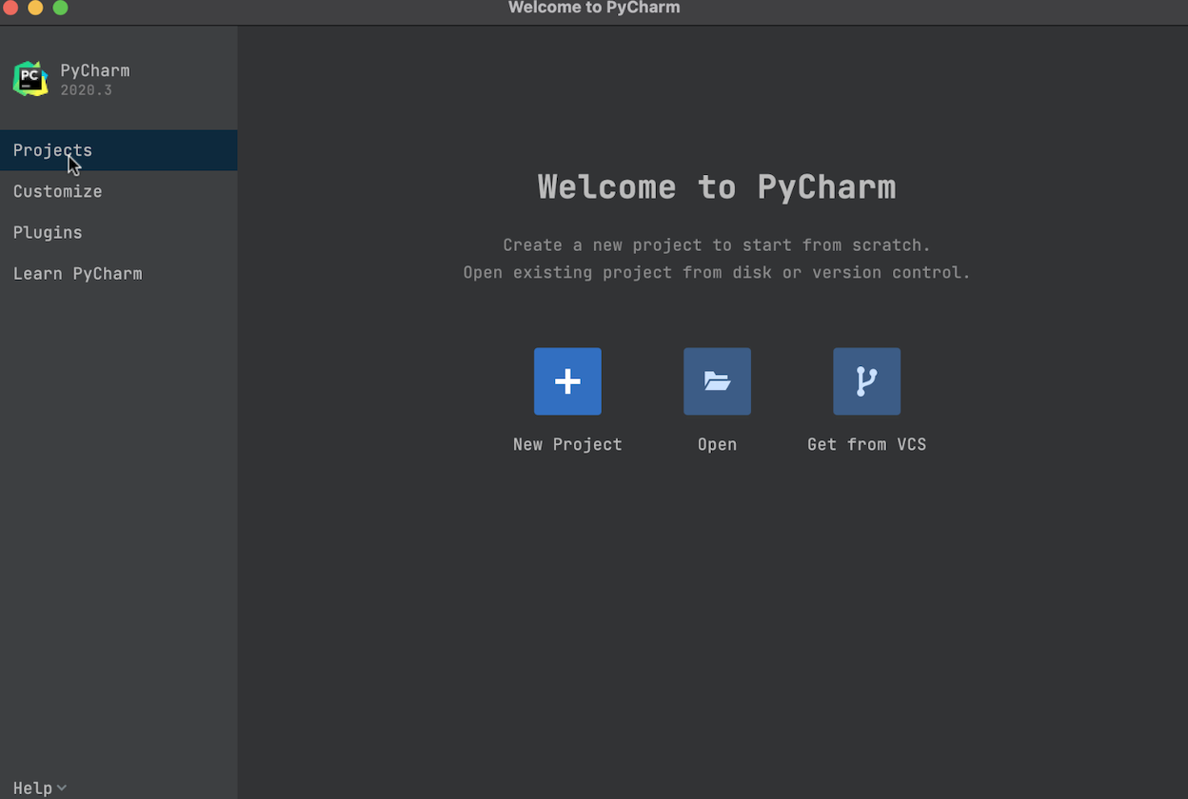Click the New Project plus icon
The height and width of the screenshot is (799, 1188).
pos(567,381)
